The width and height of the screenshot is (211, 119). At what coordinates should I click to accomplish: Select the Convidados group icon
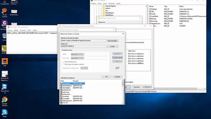click(x=61, y=99)
